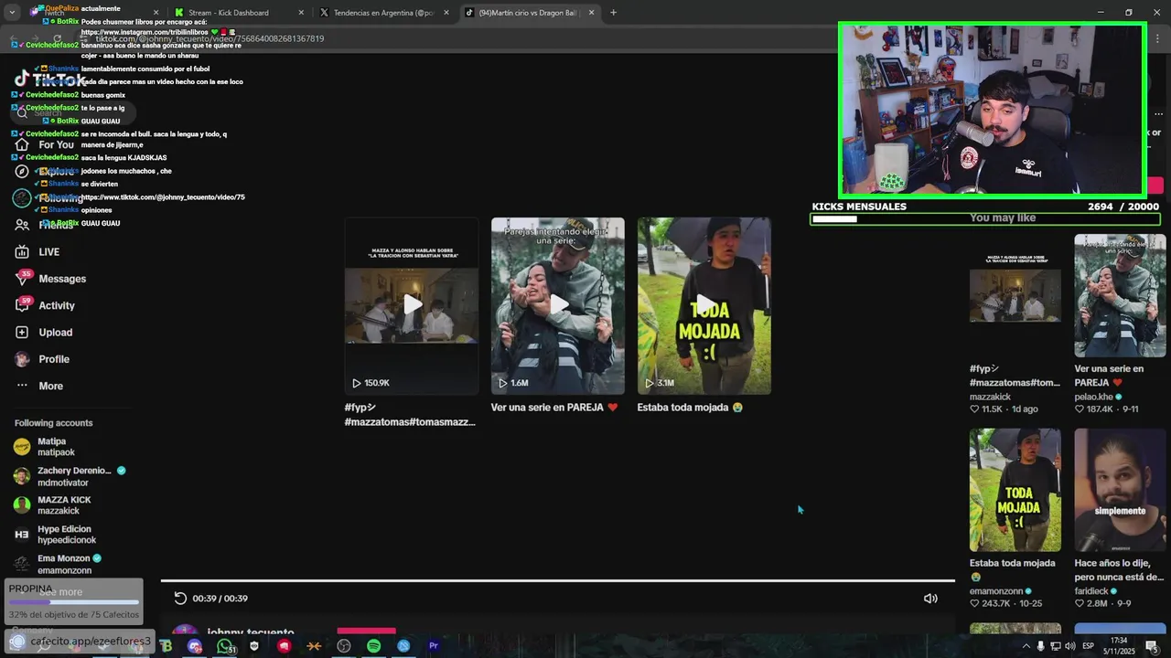The height and width of the screenshot is (658, 1171).
Task: Open mazzakick author link in recommendations
Action: click(990, 397)
